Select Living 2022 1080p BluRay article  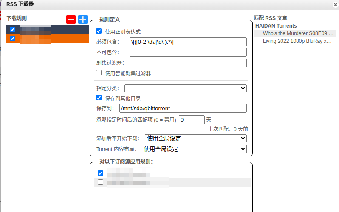[x=297, y=41]
